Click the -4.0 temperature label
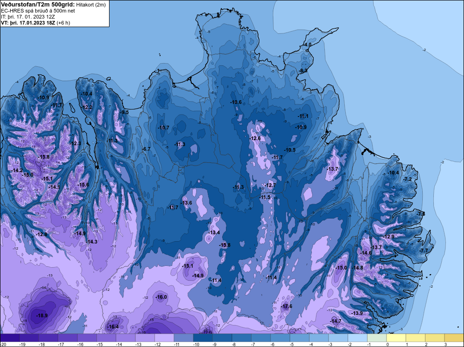The height and width of the screenshot is (347, 464). [x=308, y=45]
